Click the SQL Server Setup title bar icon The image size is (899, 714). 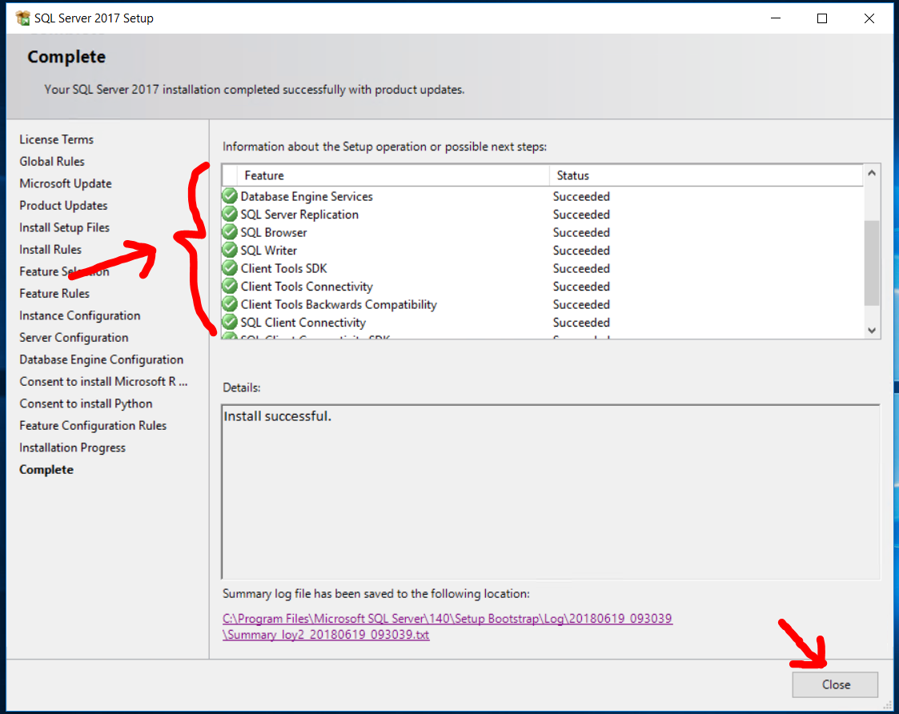(x=23, y=18)
